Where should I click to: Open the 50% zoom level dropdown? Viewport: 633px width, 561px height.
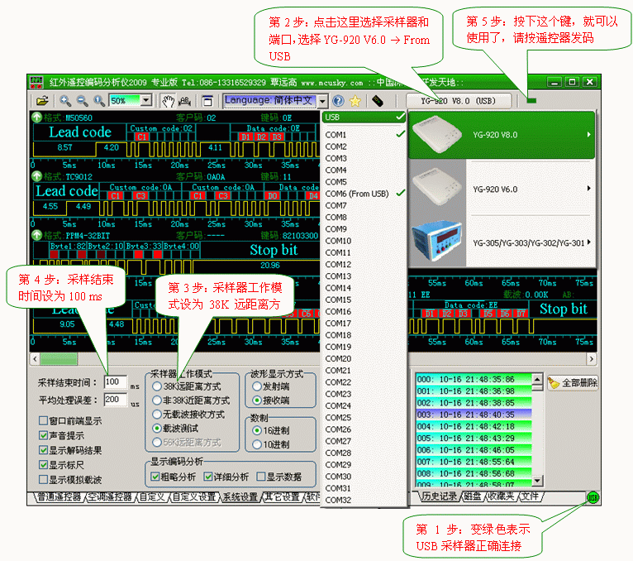click(x=146, y=100)
